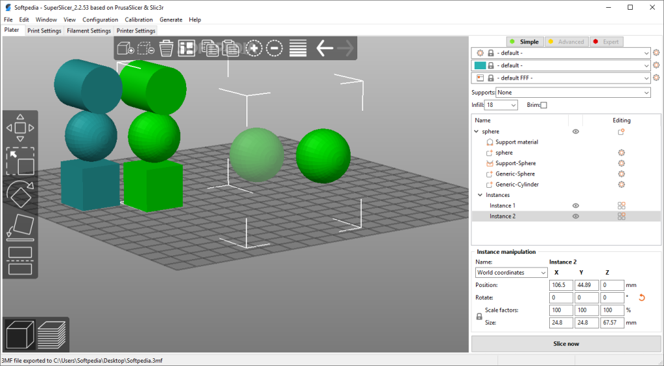This screenshot has width=664, height=366.
Task: Click the Slice now button
Action: tap(566, 343)
